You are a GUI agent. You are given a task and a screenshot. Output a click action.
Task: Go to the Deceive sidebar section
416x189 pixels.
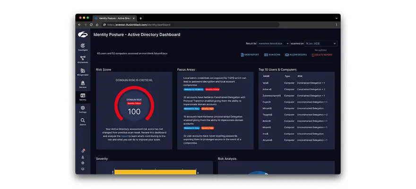tap(83, 84)
